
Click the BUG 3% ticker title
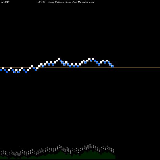[x=42, y=2]
